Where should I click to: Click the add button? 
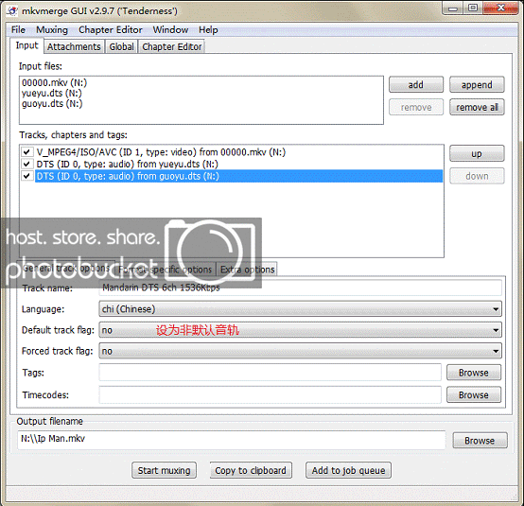416,84
